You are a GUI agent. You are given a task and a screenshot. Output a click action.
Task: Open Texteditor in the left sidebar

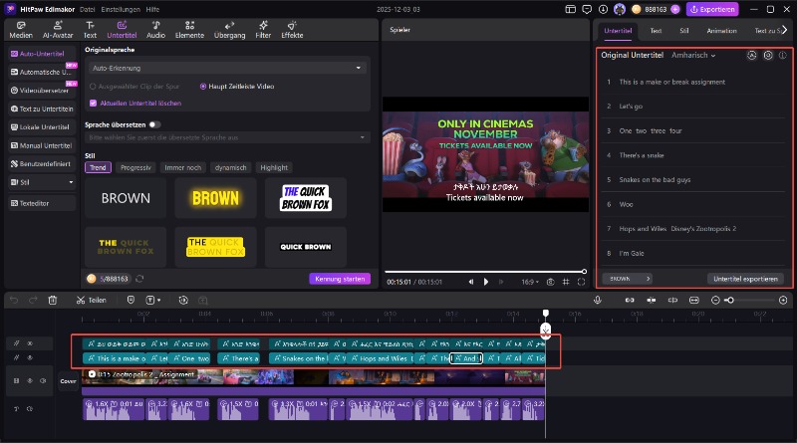(x=42, y=203)
